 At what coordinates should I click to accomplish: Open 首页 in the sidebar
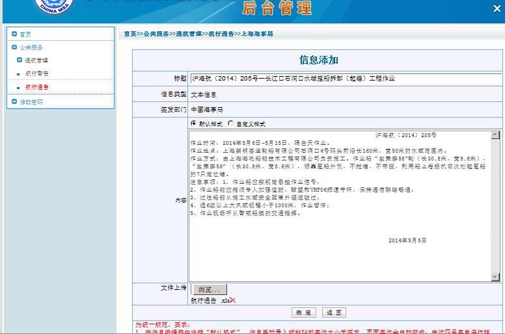(25, 34)
